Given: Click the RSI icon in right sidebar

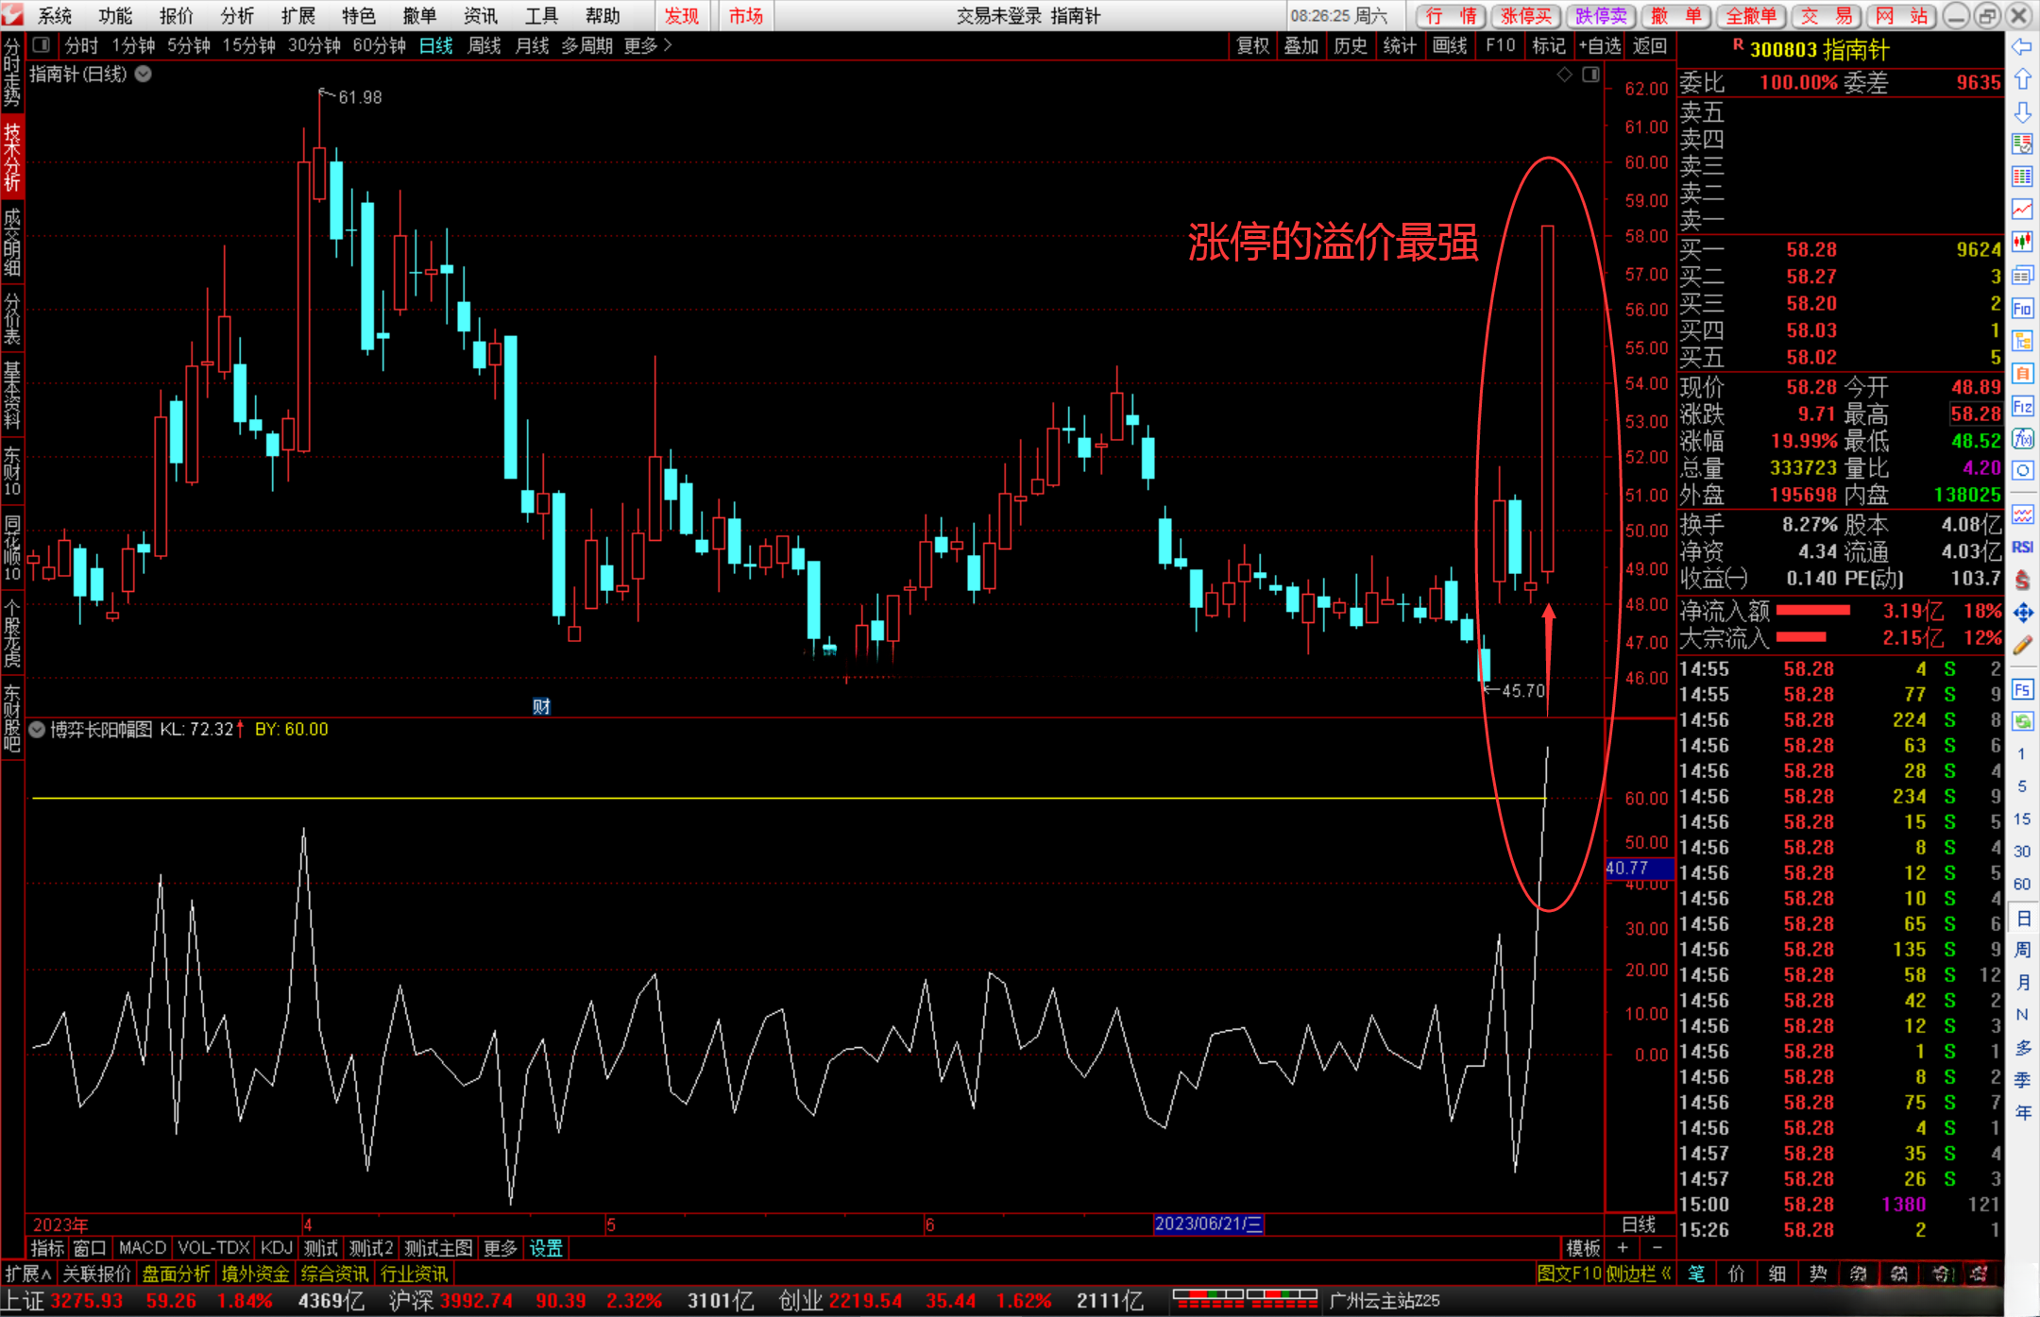Looking at the screenshot, I should click(x=2022, y=548).
